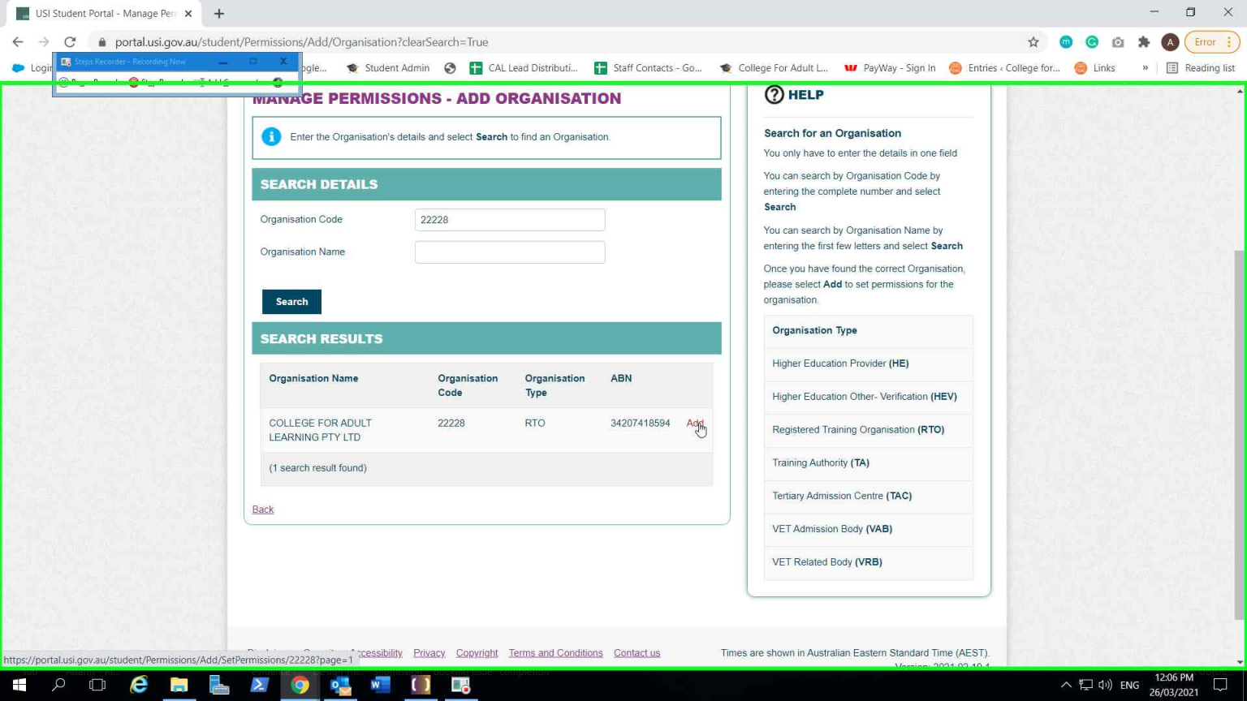Bookmark this page with the star icon
The image size is (1247, 701).
[1033, 42]
